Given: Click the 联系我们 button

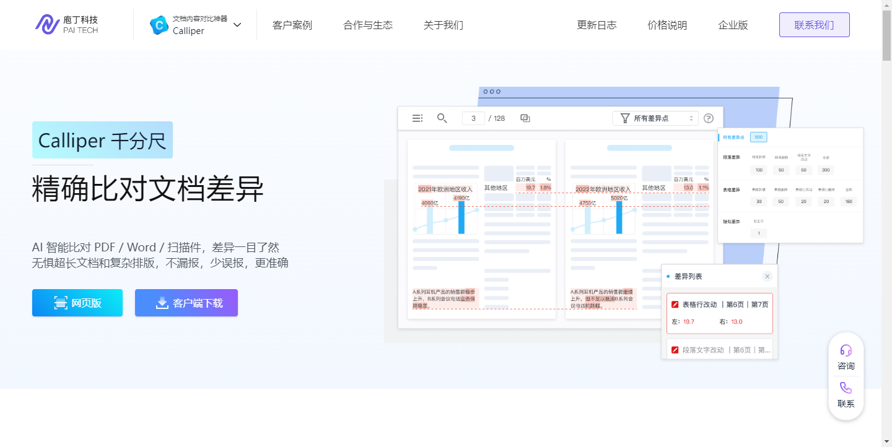Looking at the screenshot, I should tap(815, 25).
